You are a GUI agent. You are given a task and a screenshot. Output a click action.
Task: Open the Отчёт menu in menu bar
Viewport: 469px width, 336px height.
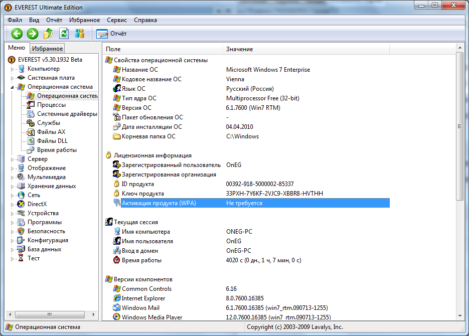pyautogui.click(x=54, y=20)
